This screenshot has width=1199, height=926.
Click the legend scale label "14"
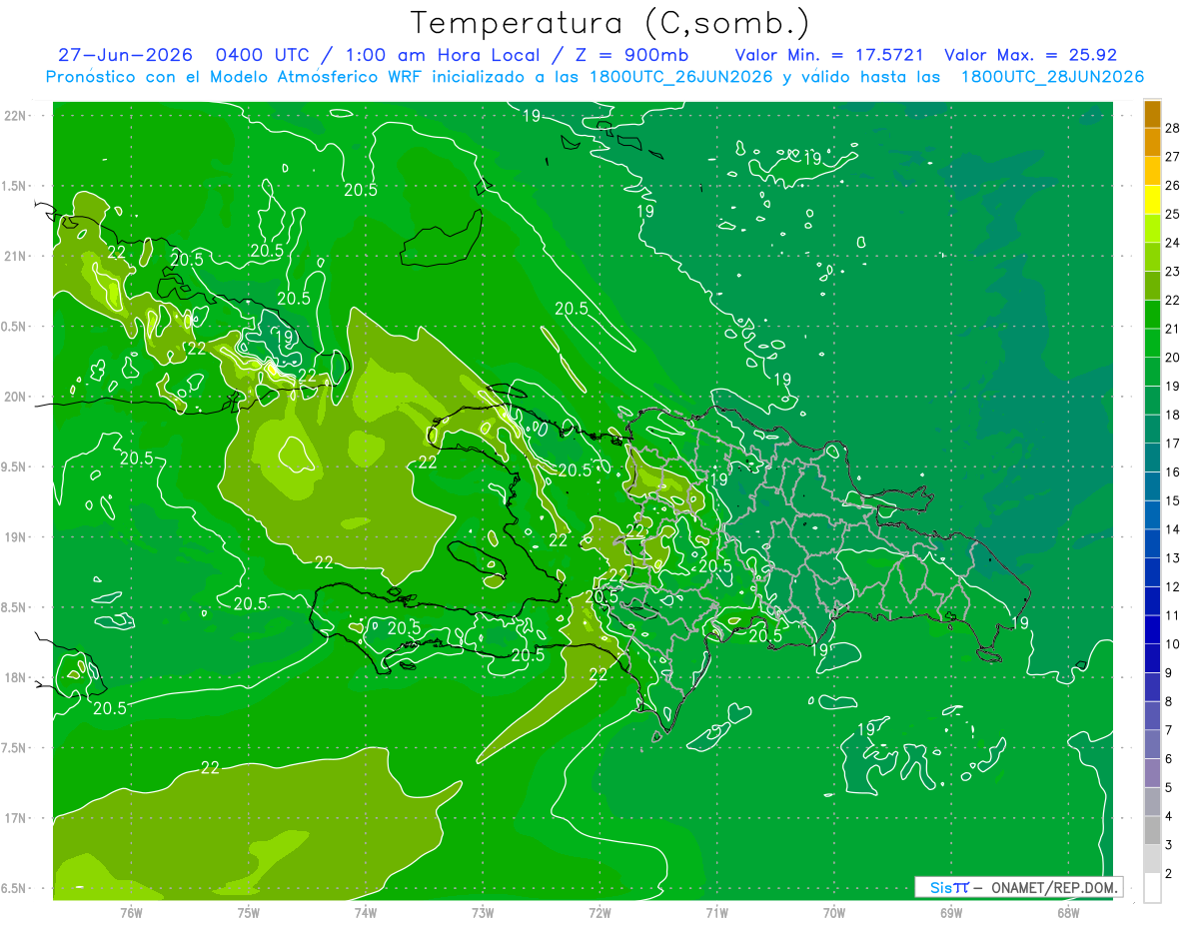[1174, 529]
